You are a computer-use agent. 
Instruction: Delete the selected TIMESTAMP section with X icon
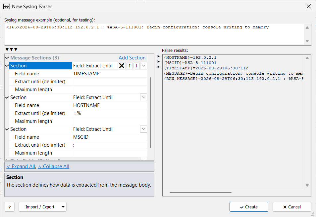coord(122,66)
